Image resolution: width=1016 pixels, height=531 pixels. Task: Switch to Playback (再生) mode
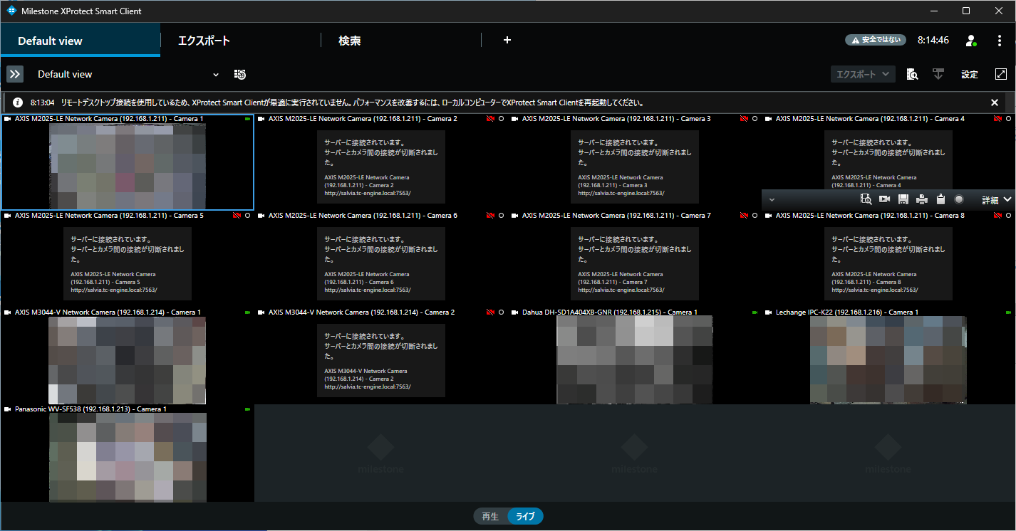490,517
